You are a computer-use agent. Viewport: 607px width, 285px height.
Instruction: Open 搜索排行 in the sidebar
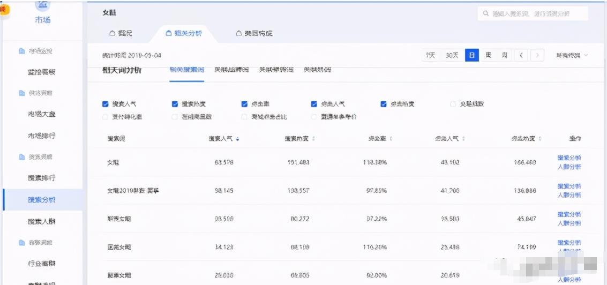pos(42,178)
